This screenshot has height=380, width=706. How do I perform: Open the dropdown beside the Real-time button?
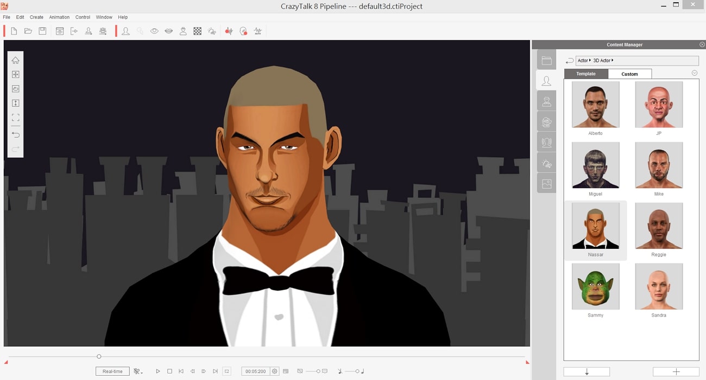pos(138,371)
